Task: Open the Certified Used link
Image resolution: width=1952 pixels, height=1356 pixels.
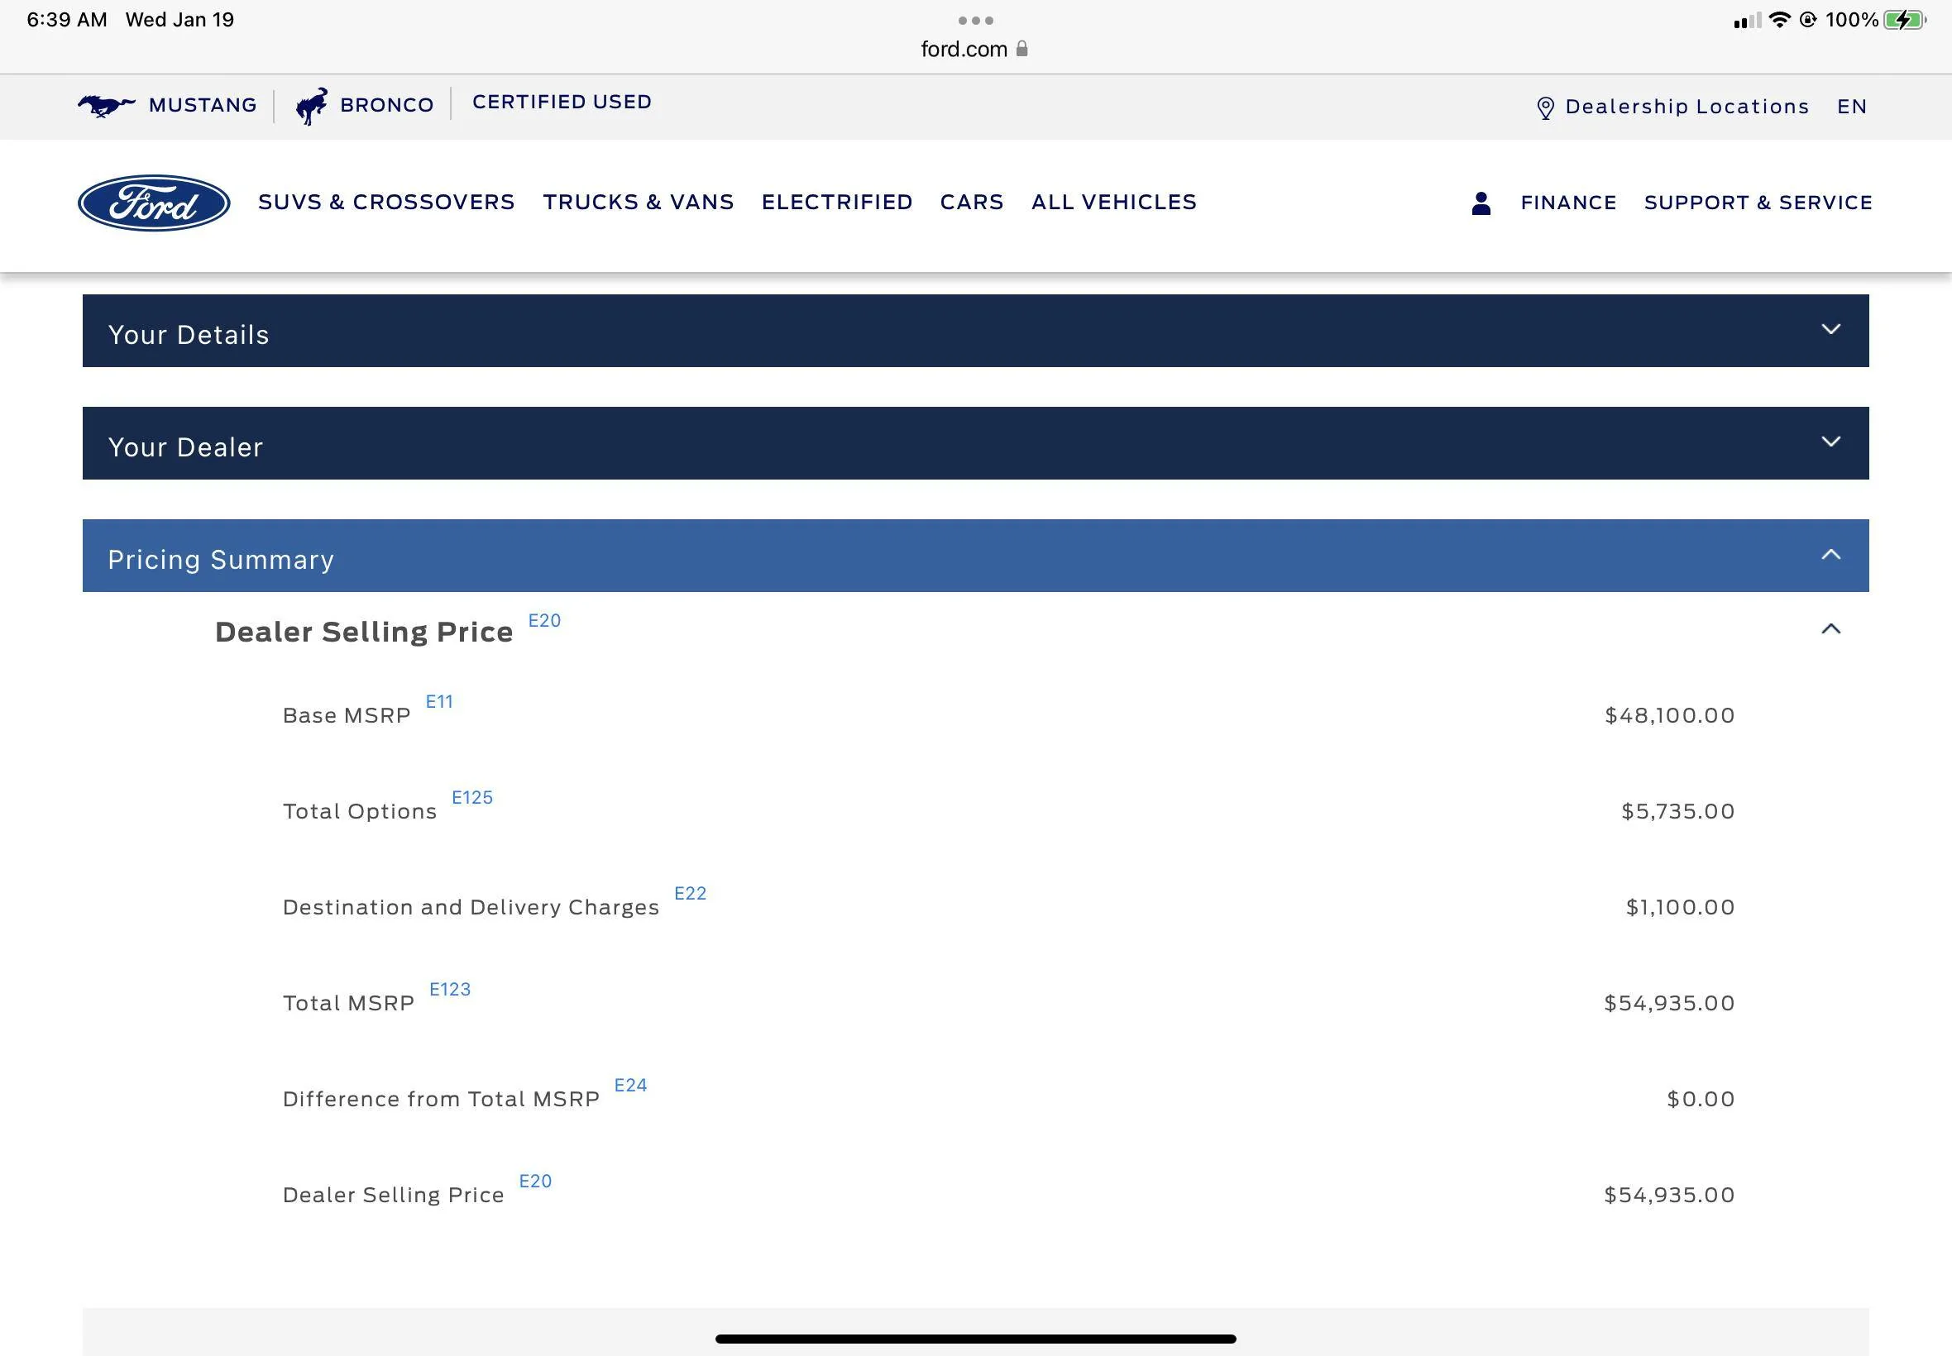Action: tap(562, 102)
